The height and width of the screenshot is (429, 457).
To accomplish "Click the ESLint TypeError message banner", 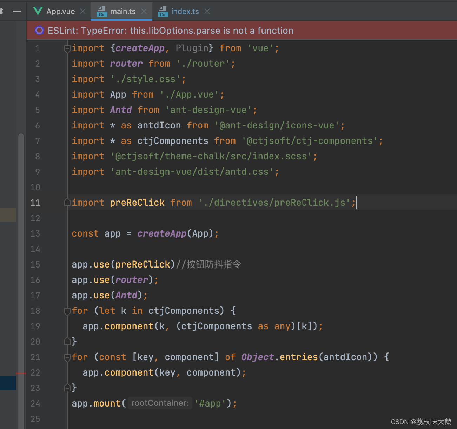I will click(x=242, y=31).
